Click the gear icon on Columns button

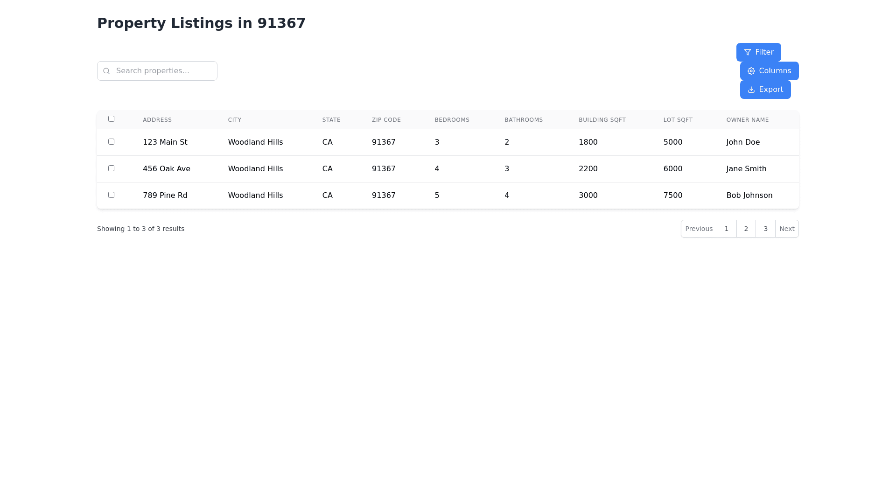pos(751,71)
